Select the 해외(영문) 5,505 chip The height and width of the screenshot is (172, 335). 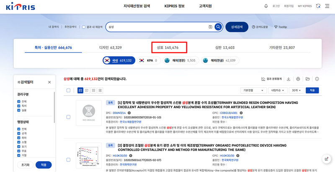click(181, 60)
